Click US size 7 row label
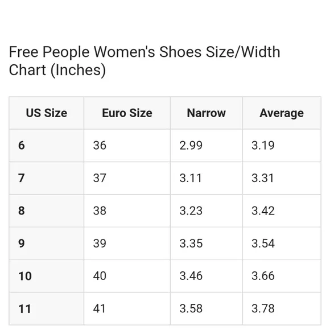The image size is (330, 330). click(x=47, y=178)
